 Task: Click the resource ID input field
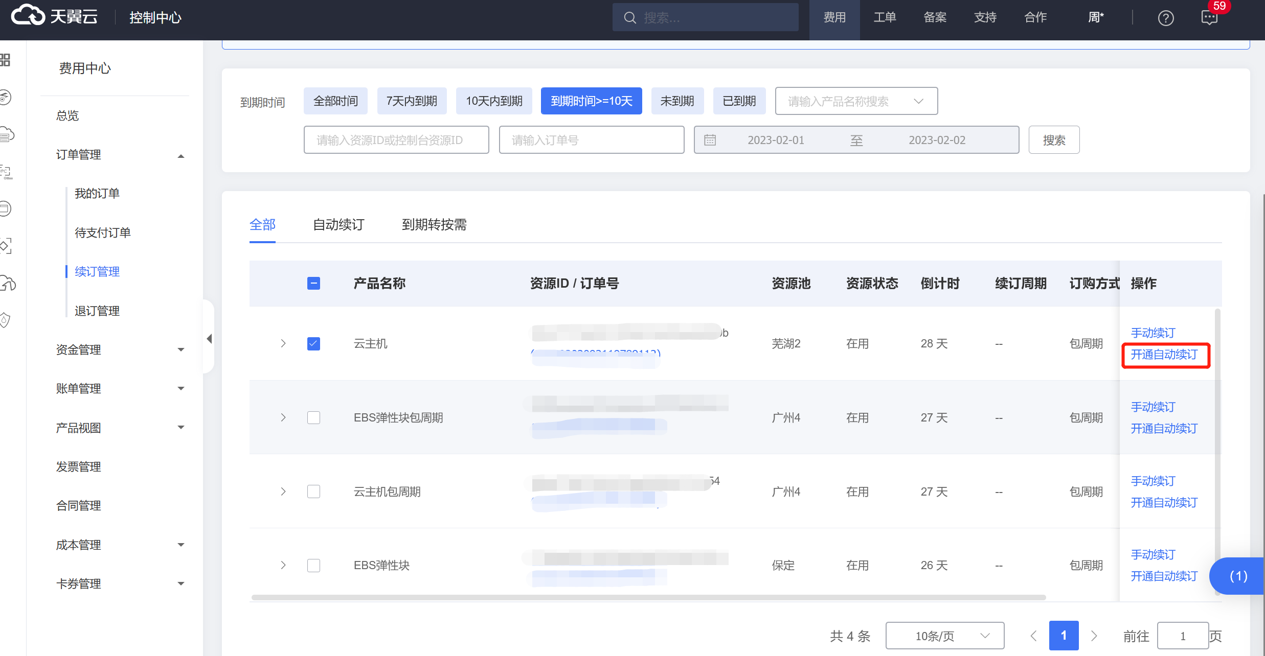pyautogui.click(x=396, y=140)
